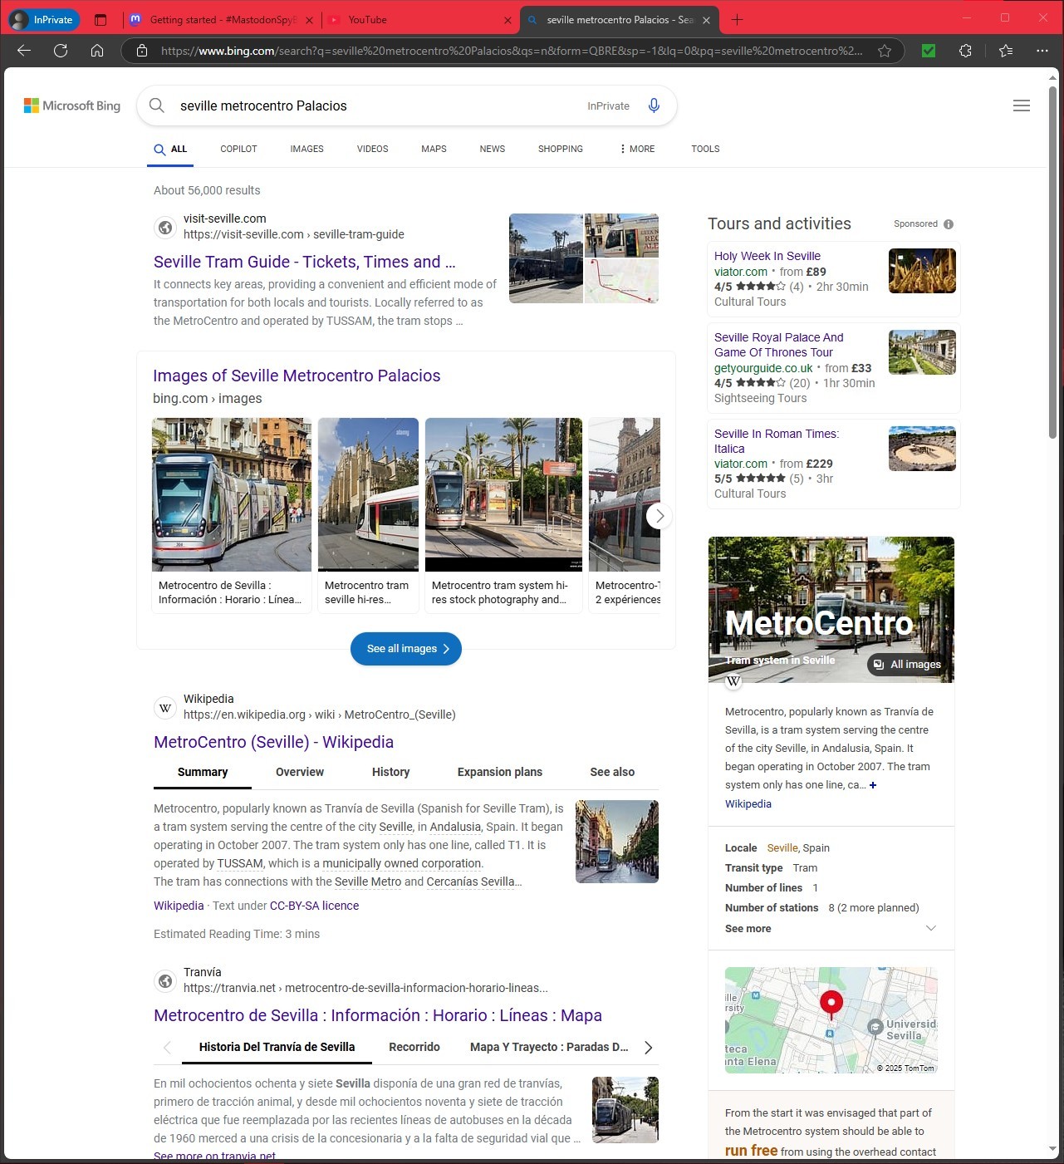The height and width of the screenshot is (1164, 1064).
Task: Select the Expansion plans section tab
Action: (x=500, y=772)
